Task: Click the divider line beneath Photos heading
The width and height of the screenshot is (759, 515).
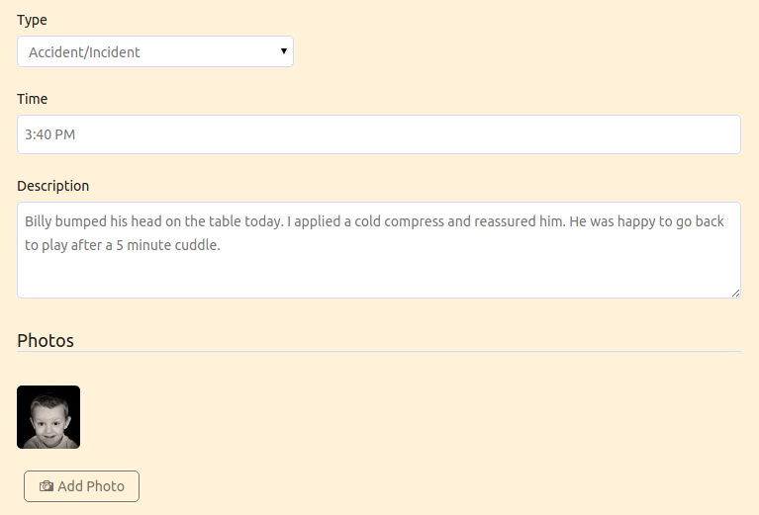Action: (x=379, y=352)
